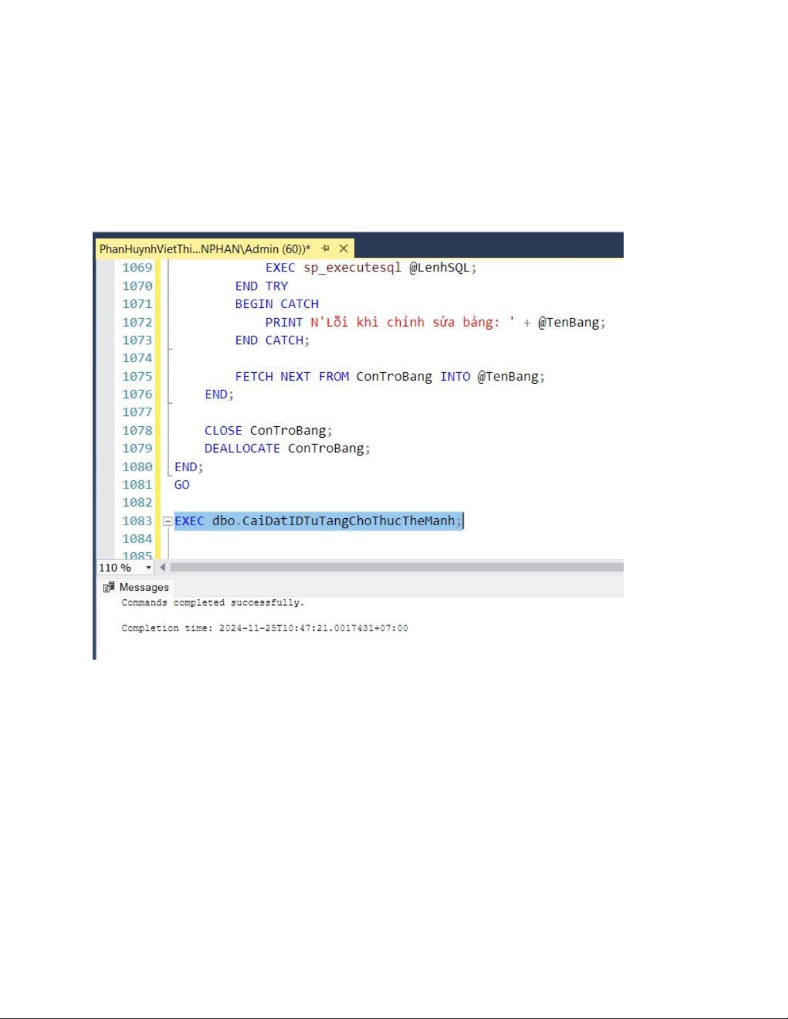Open the 110 % zoom dropdown
This screenshot has width=788, height=1019.
point(149,568)
